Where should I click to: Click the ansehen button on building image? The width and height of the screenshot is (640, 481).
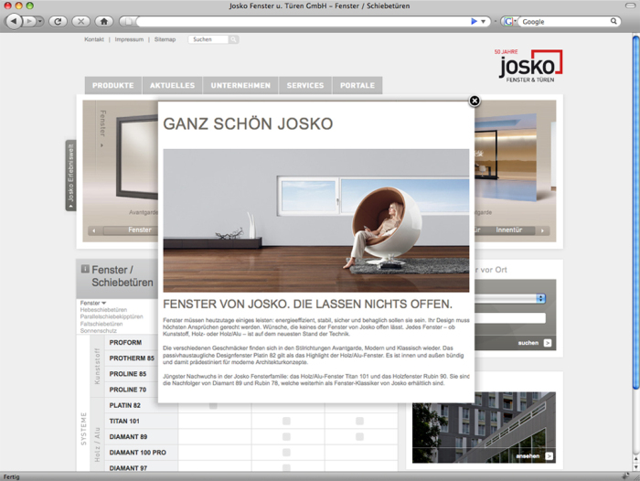coord(528,456)
